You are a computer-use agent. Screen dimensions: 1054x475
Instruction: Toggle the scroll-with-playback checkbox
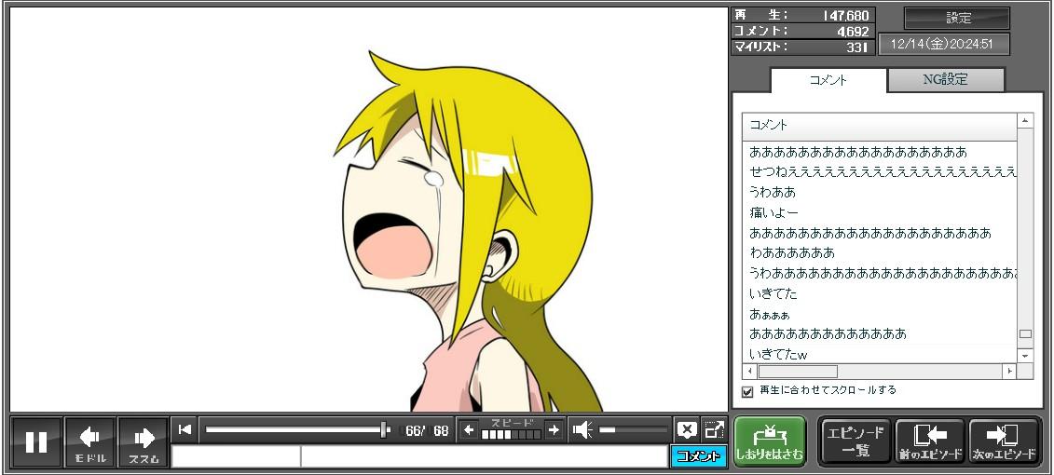[747, 391]
